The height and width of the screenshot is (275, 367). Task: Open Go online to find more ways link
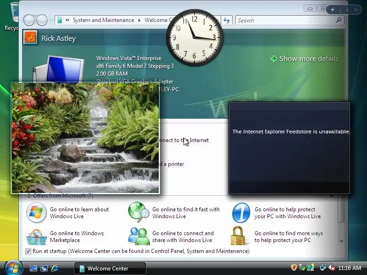coord(289,236)
